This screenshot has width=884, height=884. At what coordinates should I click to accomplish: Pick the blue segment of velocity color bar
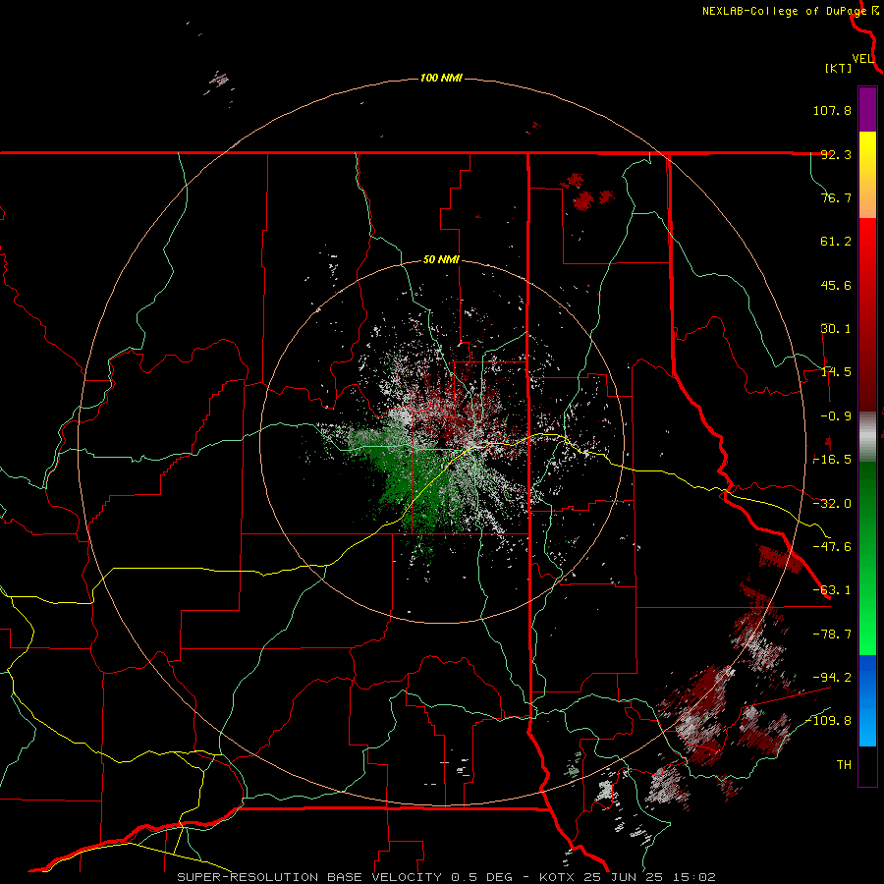[867, 700]
